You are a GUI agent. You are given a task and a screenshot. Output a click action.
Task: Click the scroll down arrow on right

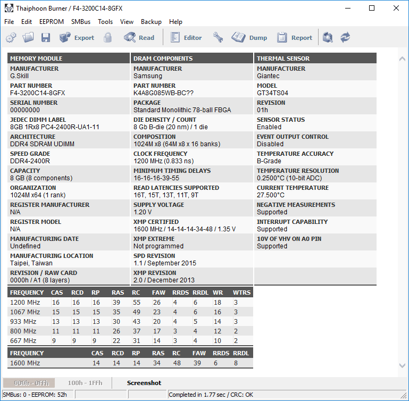coord(402,365)
